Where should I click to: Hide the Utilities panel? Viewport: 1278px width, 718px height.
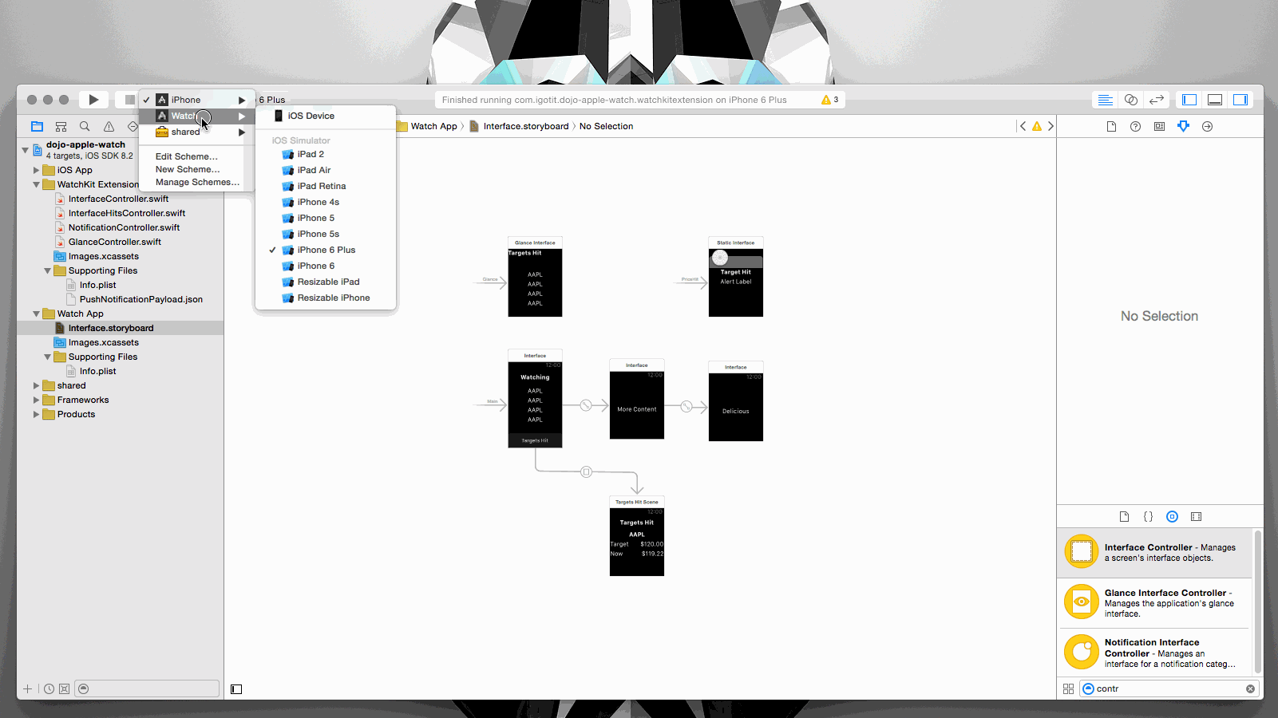pyautogui.click(x=1240, y=100)
